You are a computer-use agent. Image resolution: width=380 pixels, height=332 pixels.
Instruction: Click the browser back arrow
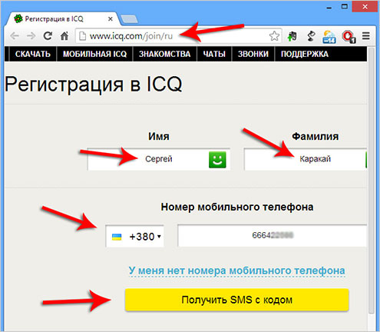coord(15,36)
